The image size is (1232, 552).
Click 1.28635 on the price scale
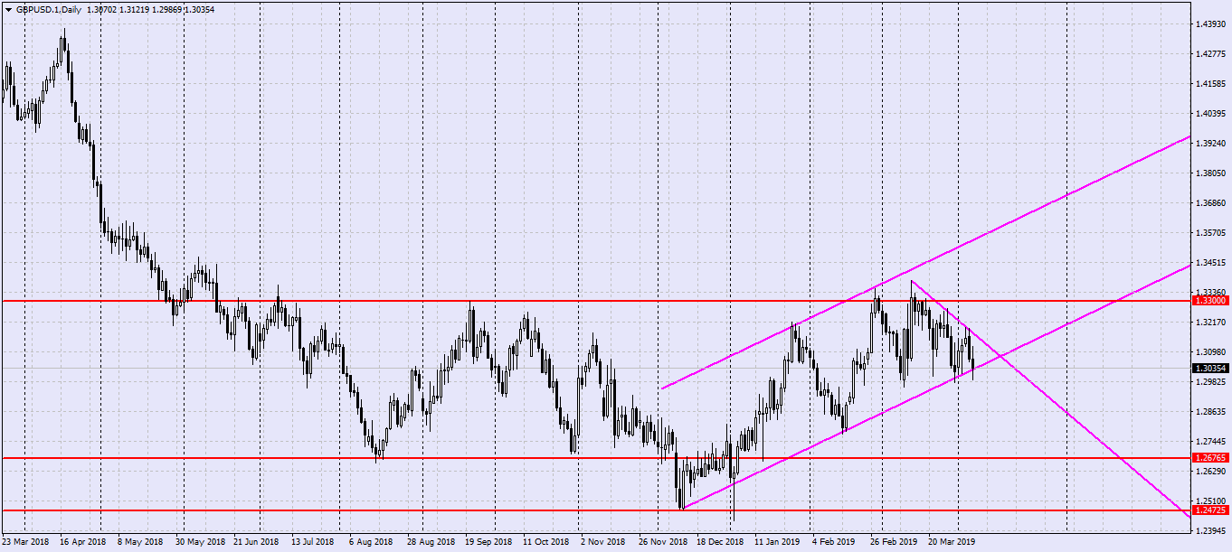1210,411
